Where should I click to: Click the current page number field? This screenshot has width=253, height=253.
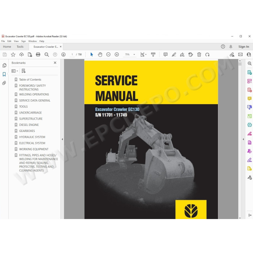point(72,55)
